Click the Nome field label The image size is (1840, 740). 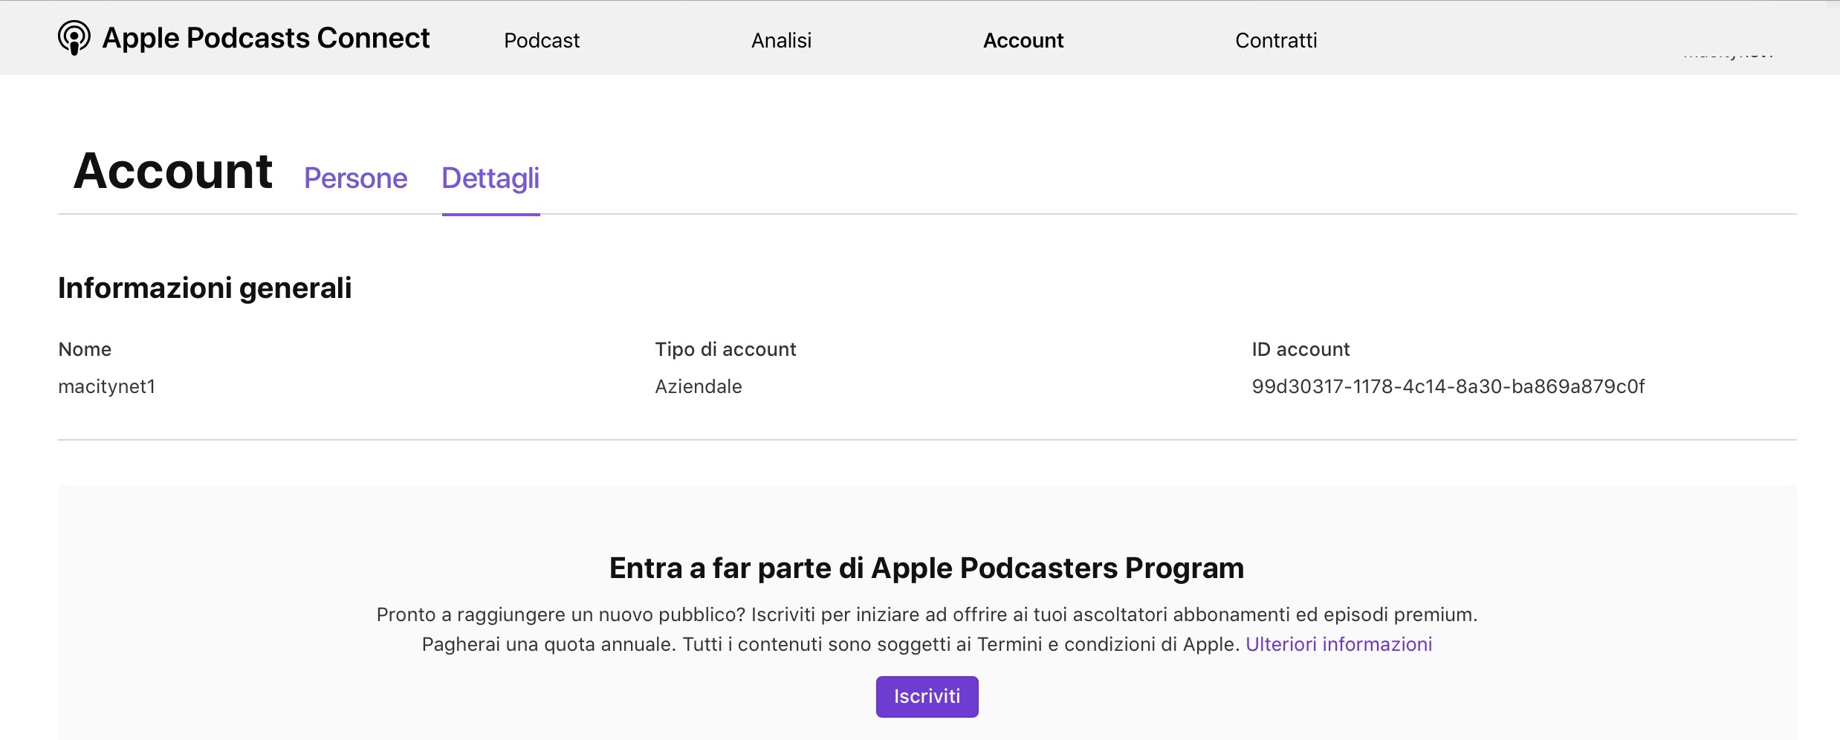tap(85, 349)
